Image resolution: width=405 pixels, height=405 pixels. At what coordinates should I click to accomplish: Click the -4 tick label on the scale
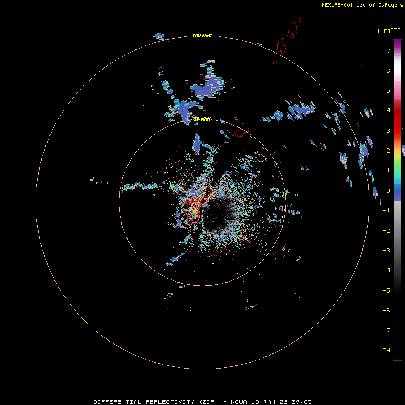[387, 270]
